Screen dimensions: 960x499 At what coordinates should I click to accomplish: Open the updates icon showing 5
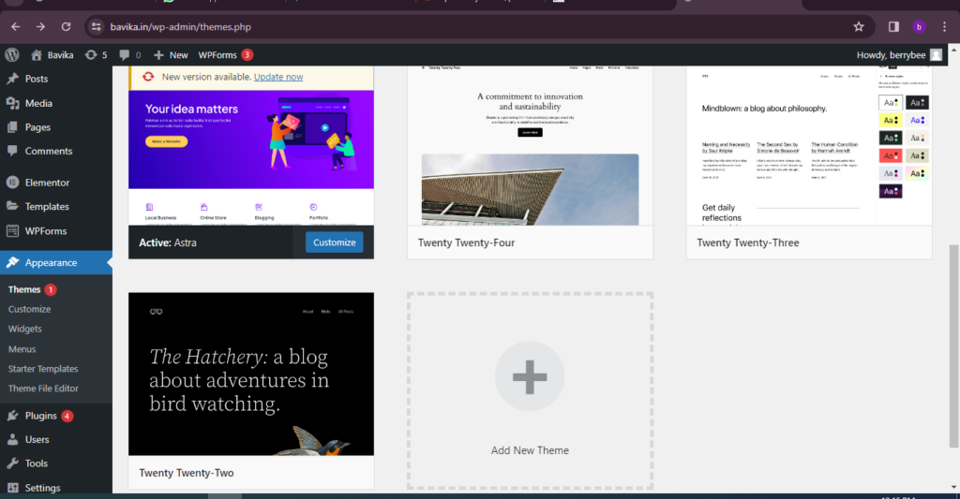(x=91, y=55)
